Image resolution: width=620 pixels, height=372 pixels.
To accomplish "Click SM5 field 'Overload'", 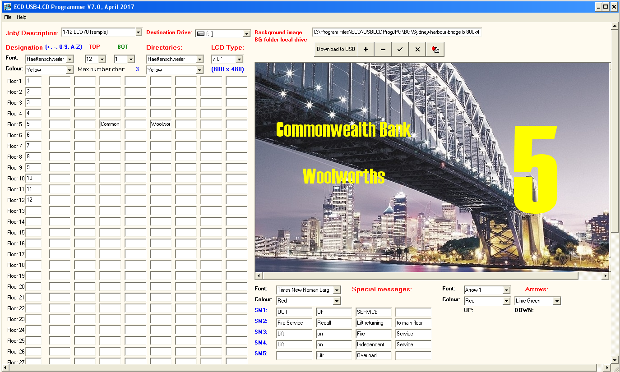I will pos(374,355).
